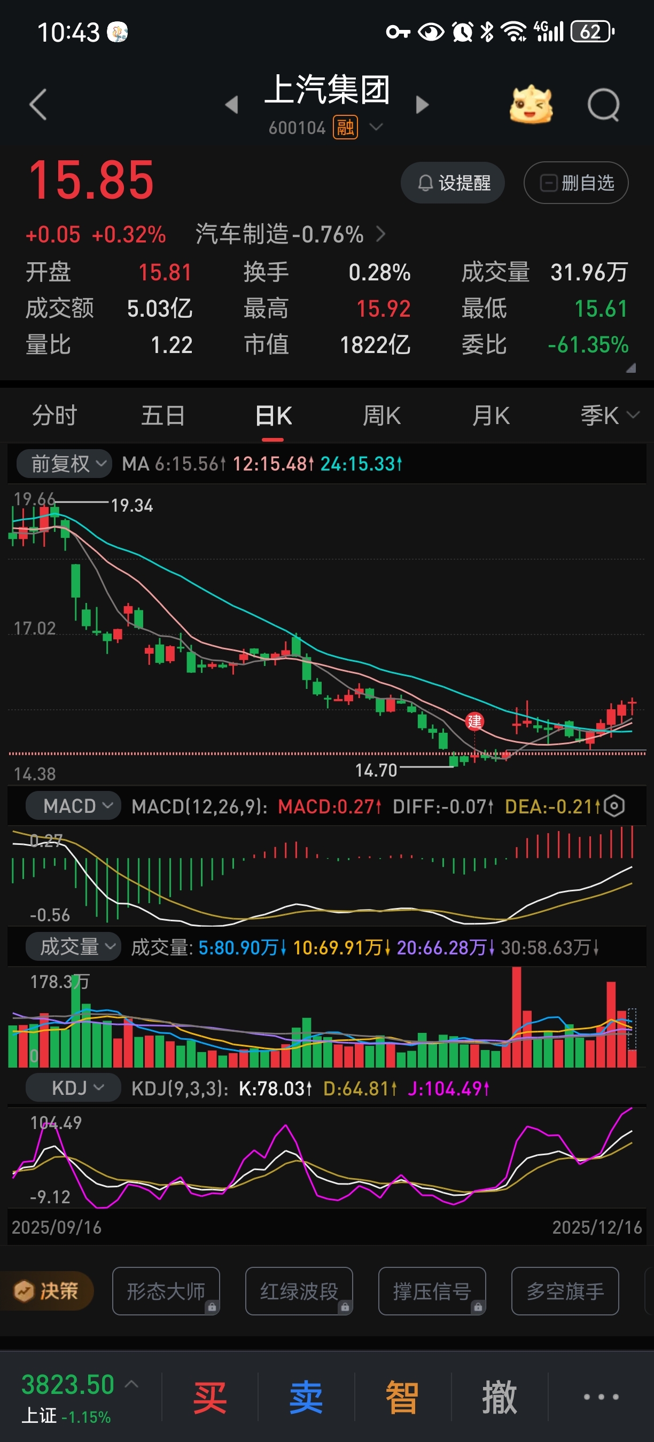Viewport: 654px width, 1442px height.
Task: Tap the 14.70 low price label
Action: 376,770
